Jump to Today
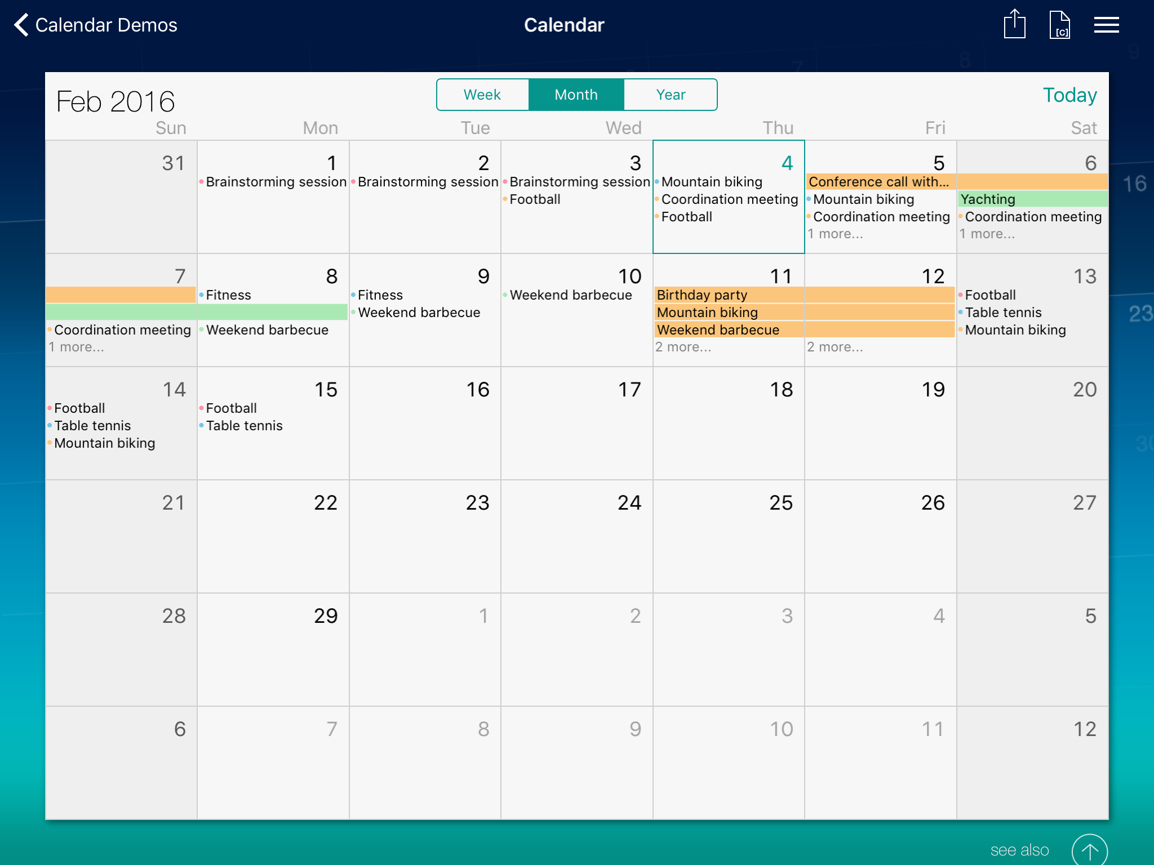The image size is (1154, 865). (1069, 95)
